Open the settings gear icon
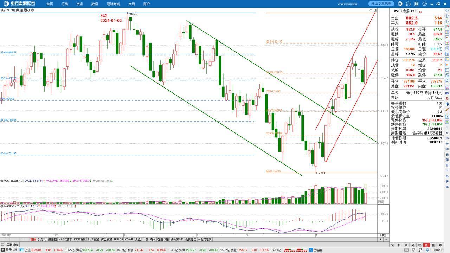 tap(425, 4)
